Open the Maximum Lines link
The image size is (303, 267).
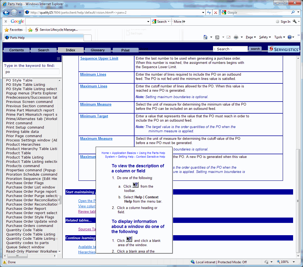[x=93, y=86]
